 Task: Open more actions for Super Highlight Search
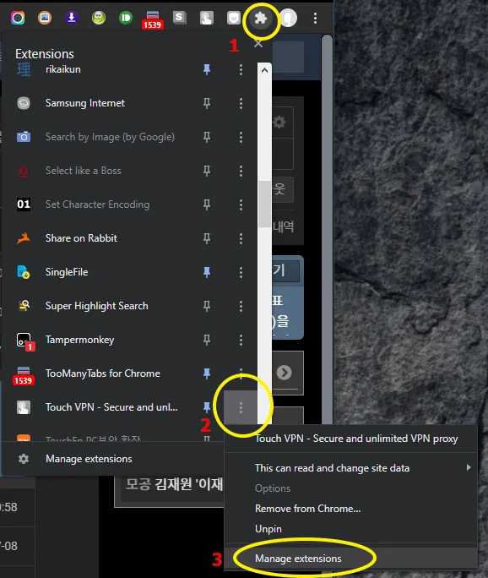point(241,306)
